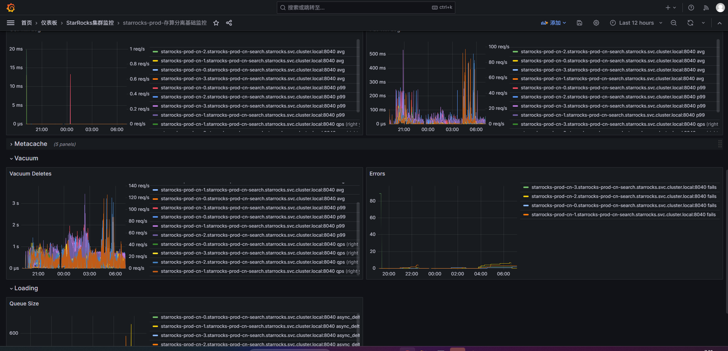Toggle cn-1 fails series in Errors legend
Screen dimensions: 728x351
pos(623,215)
